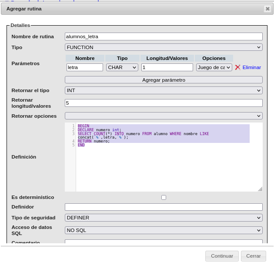Screen dimensions: 274x265
Task: Select the Retornar el tipo INT dropdown
Action: coord(164,90)
